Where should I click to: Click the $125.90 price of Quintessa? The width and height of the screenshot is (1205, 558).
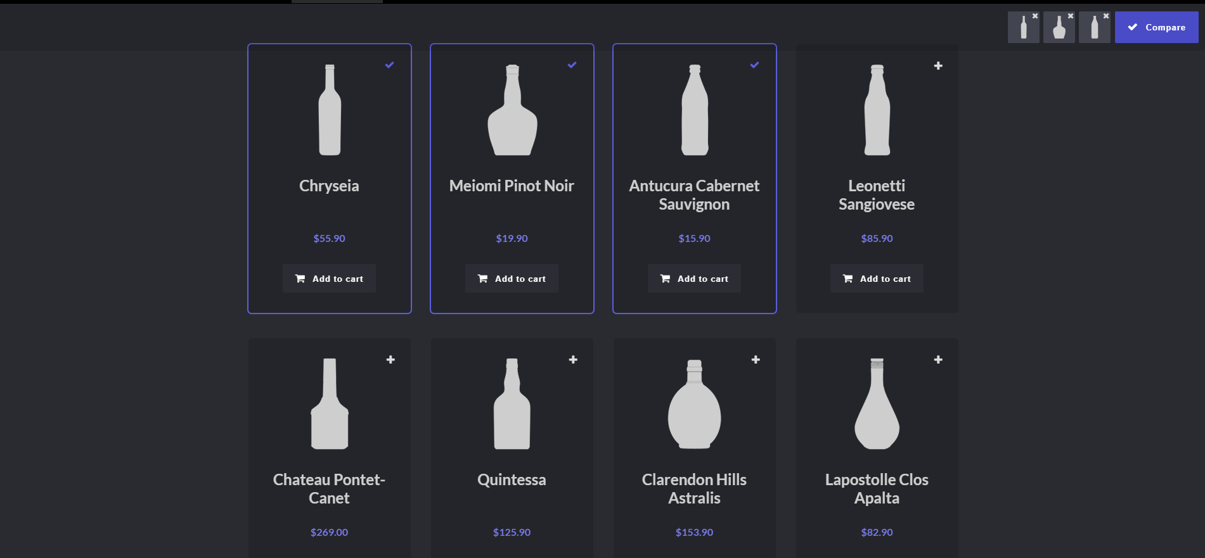pos(512,533)
